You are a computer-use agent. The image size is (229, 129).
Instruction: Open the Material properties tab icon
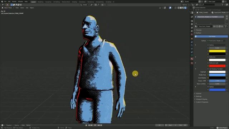[192, 59]
